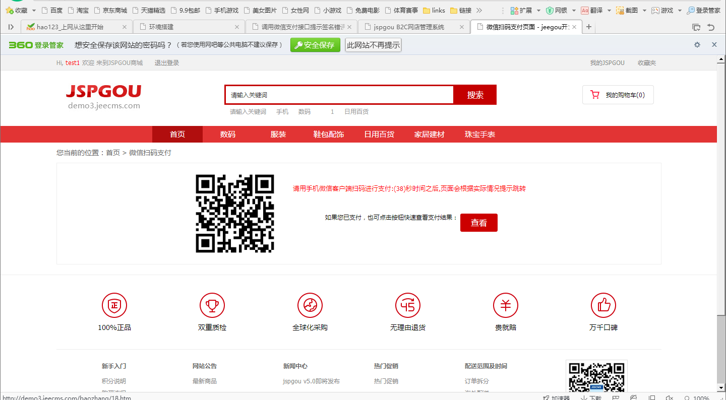Image resolution: width=726 pixels, height=400 pixels.
Task: Click the 无理由退货 45-day icon
Action: tap(408, 305)
